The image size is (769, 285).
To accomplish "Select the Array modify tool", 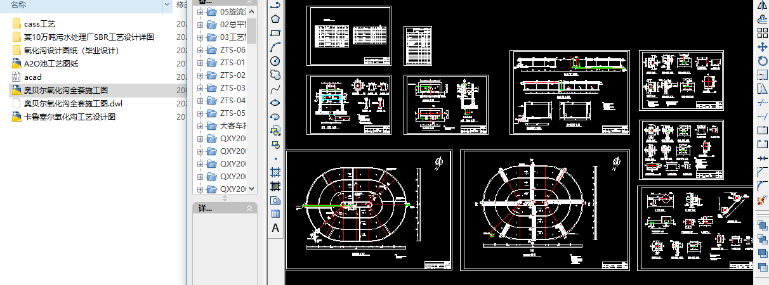I will [x=763, y=33].
